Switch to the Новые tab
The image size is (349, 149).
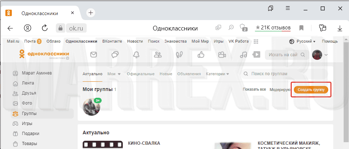[166, 74]
